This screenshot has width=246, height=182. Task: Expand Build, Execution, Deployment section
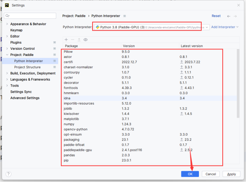tap(7, 73)
